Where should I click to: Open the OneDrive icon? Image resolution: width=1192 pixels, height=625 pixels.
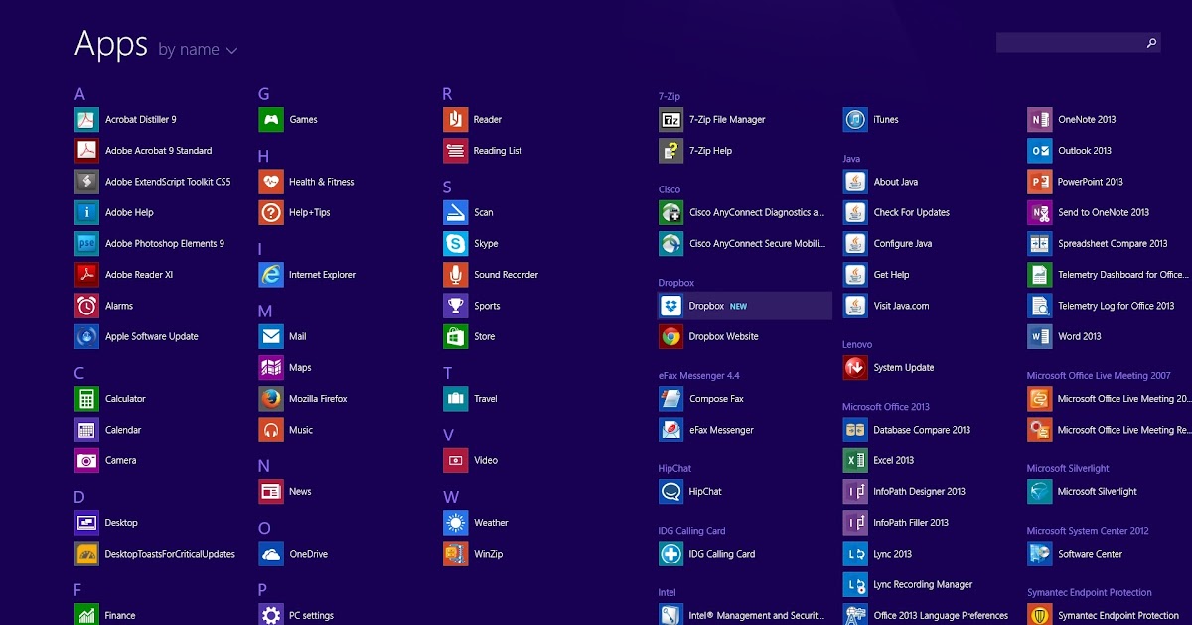(271, 554)
